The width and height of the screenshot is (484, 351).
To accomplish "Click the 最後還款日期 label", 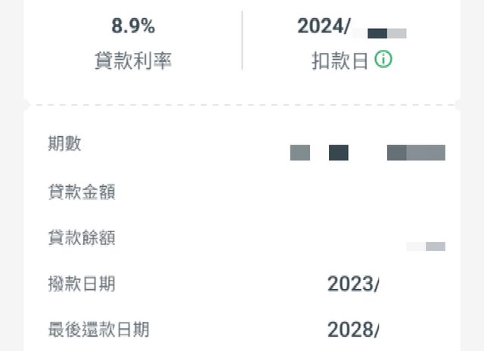I will [98, 329].
